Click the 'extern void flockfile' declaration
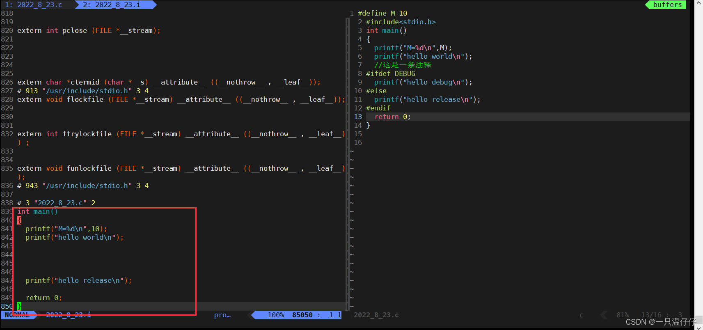Image resolution: width=703 pixels, height=330 pixels. pyautogui.click(x=181, y=99)
